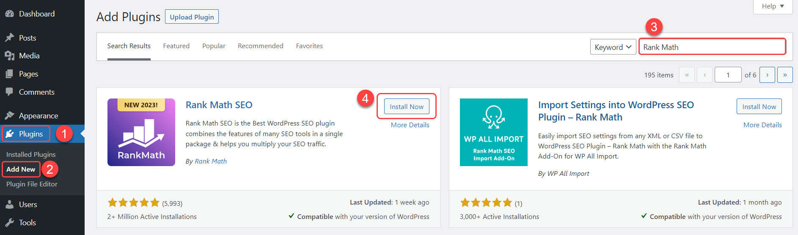Viewport: 798px width, 235px height.
Task: Open the Rank Math author link
Action: 211,161
